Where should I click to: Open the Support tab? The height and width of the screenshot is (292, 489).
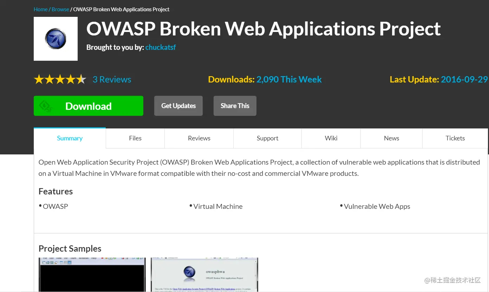[x=267, y=138]
